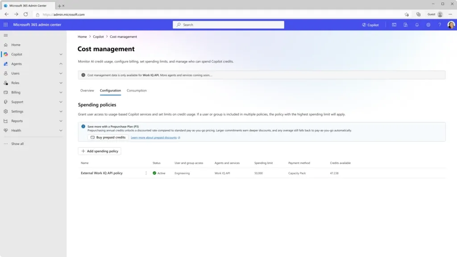Open browser settings and more ellipsis

450,14
